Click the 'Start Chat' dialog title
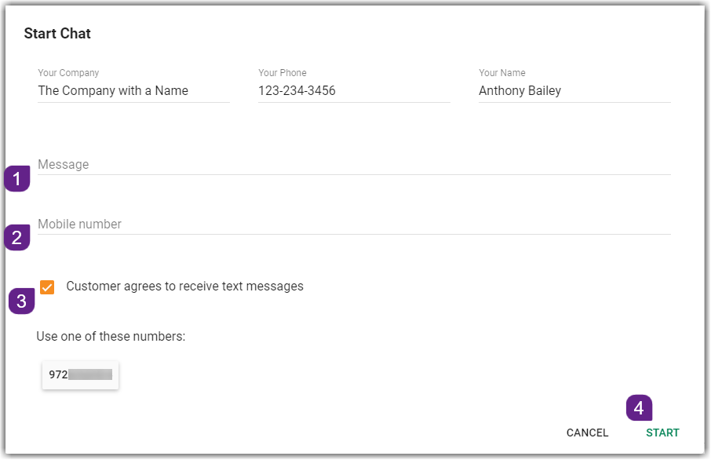The width and height of the screenshot is (711, 460). point(57,34)
